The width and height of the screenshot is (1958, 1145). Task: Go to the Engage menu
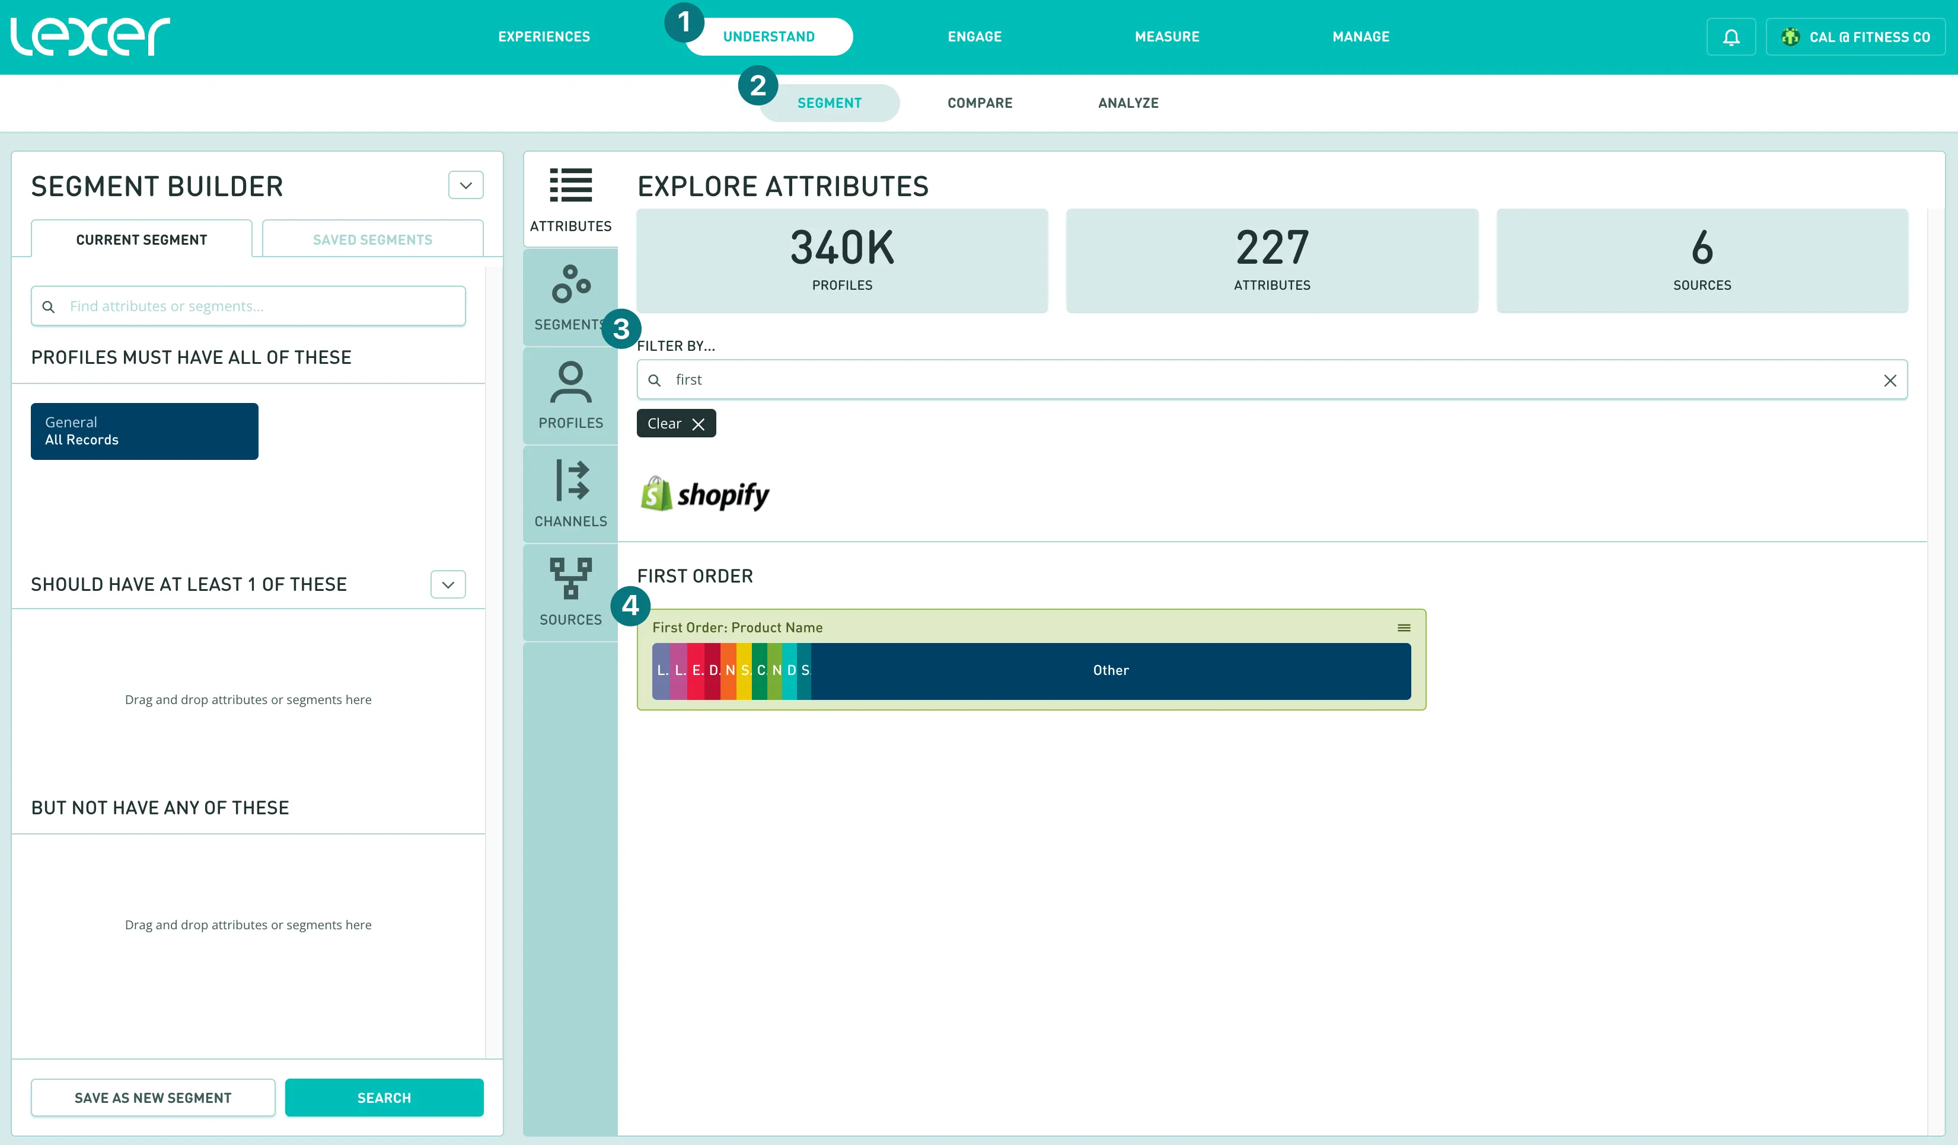coord(974,37)
